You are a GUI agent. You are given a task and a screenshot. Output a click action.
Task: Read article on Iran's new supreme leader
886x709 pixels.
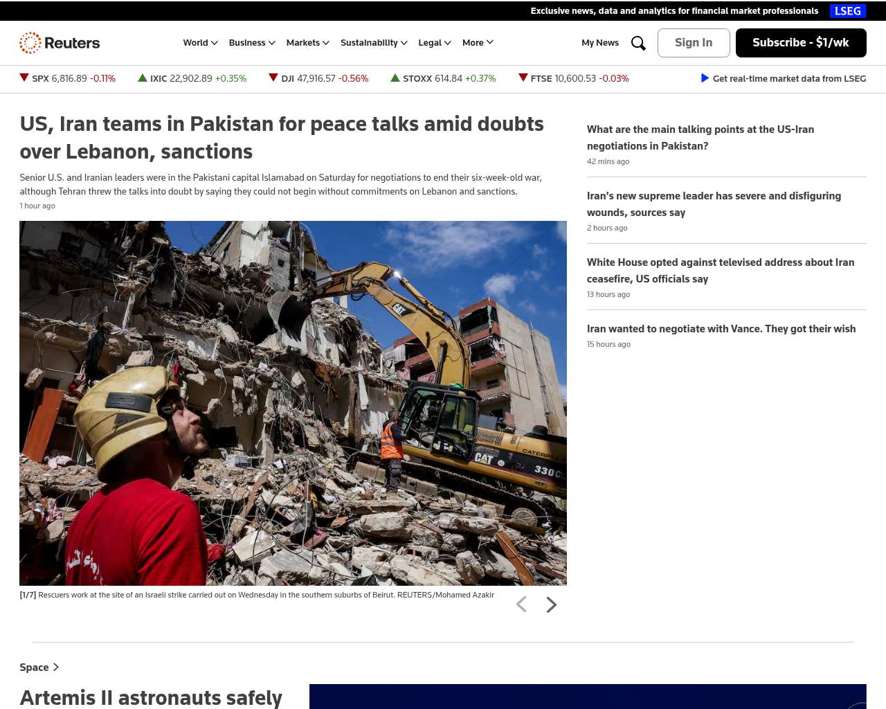coord(714,204)
